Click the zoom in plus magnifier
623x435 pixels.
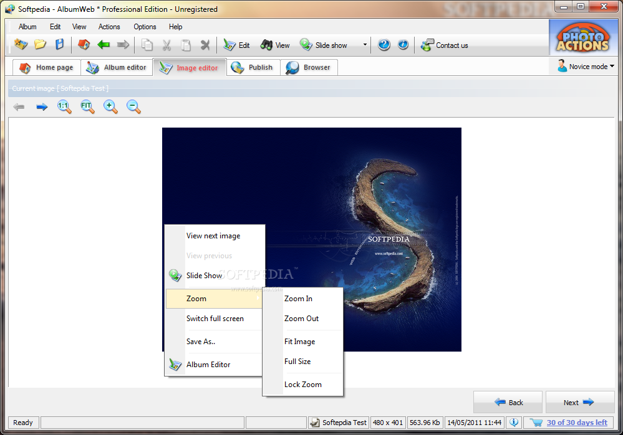coord(110,106)
